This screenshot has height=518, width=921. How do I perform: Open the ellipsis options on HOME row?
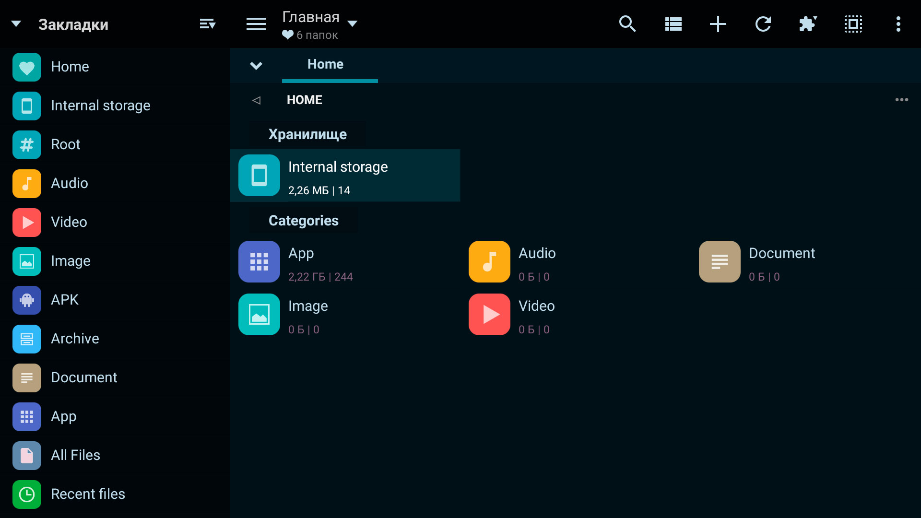pyautogui.click(x=902, y=100)
